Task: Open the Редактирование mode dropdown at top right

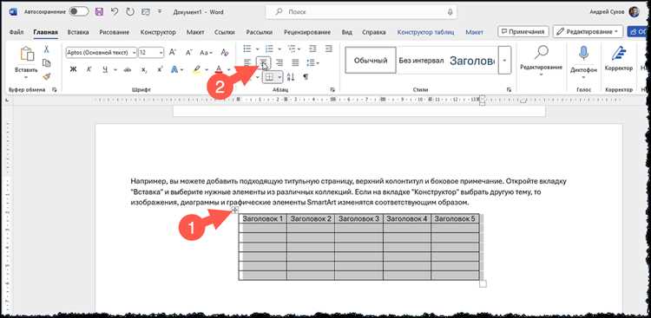Action: coord(588,31)
